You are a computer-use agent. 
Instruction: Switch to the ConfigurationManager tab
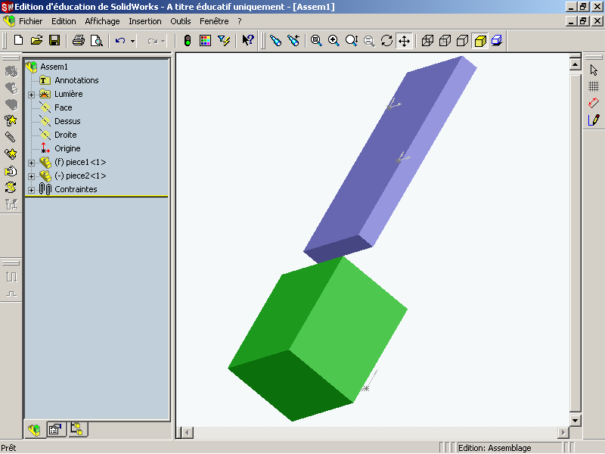77,429
